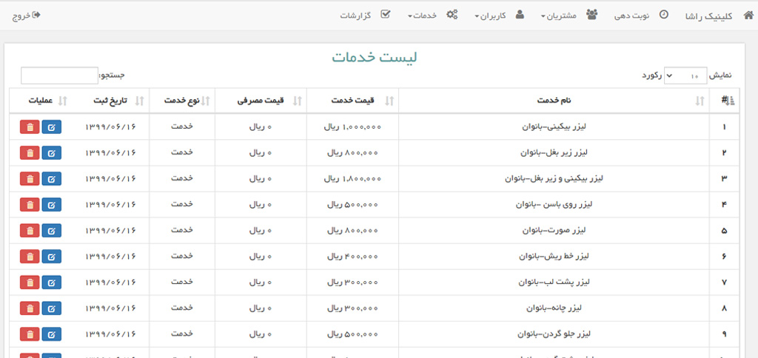The width and height of the screenshot is (758, 358).
Task: Delete the لیزر بیکینی-بانوان service row
Action: point(30,127)
